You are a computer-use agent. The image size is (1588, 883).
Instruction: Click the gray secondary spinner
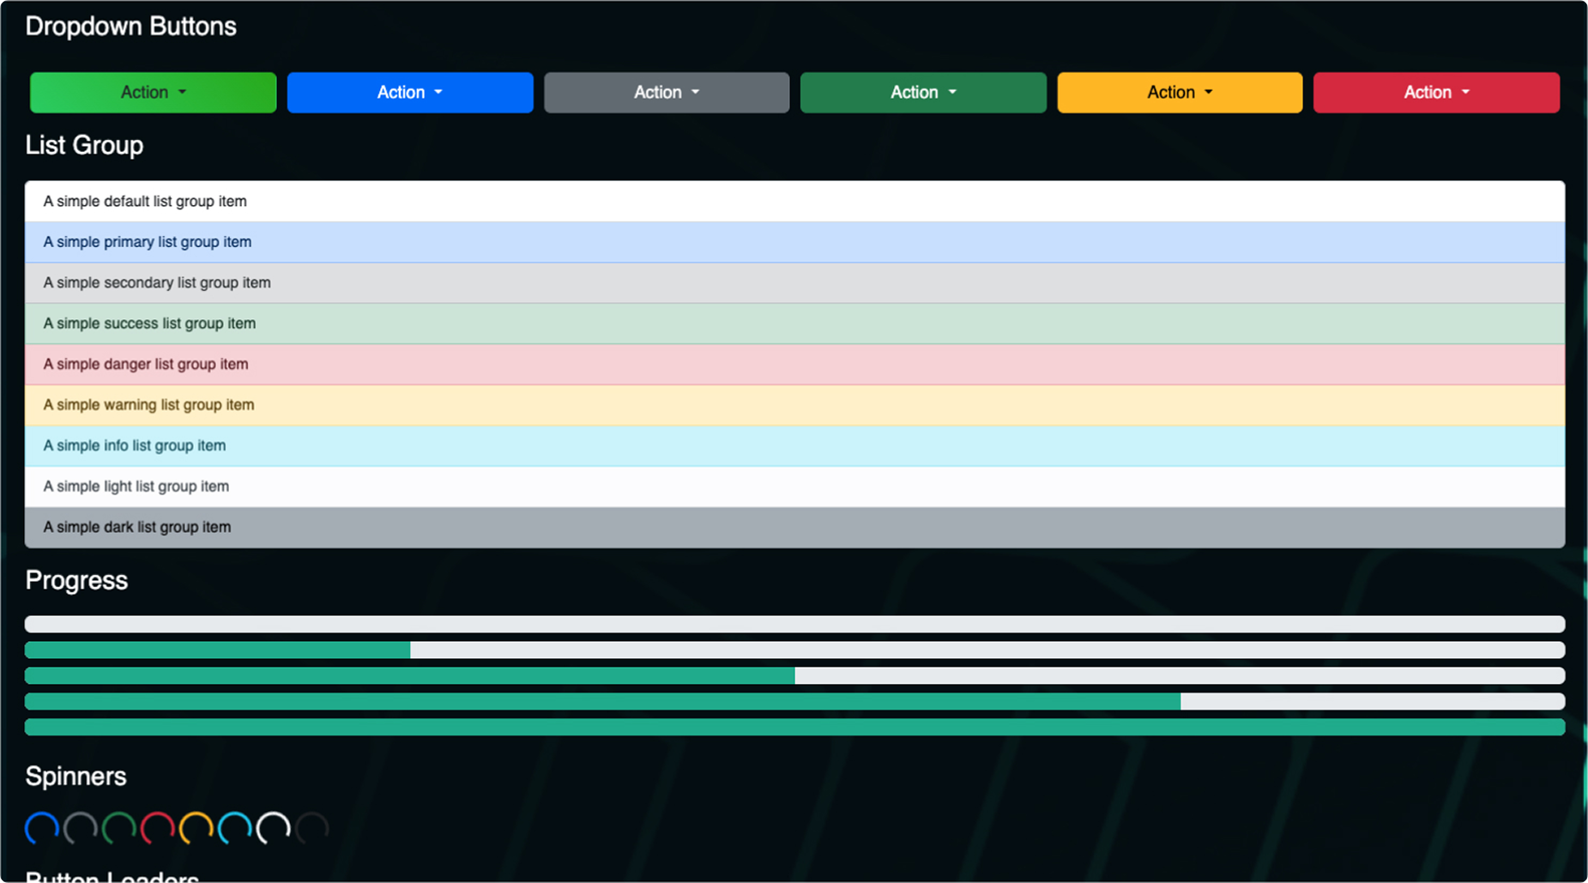click(x=81, y=828)
